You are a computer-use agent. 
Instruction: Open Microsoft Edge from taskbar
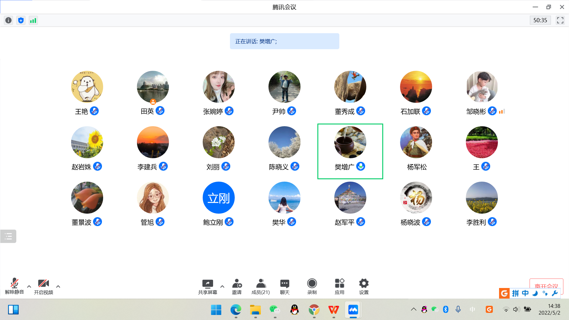click(236, 310)
